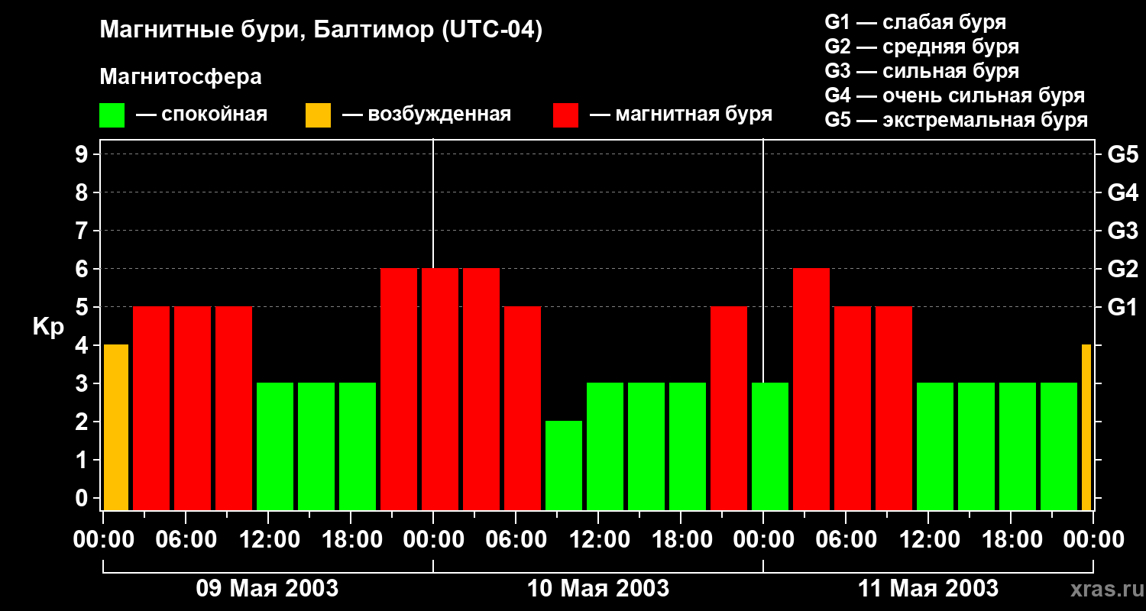
Task: Click the G2 label on the right axis
Action: pos(1122,269)
